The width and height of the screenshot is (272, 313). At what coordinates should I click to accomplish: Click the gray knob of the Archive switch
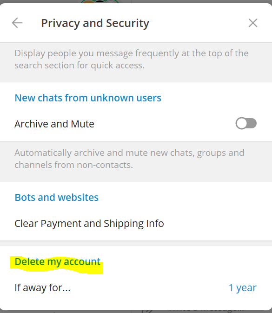tap(242, 123)
